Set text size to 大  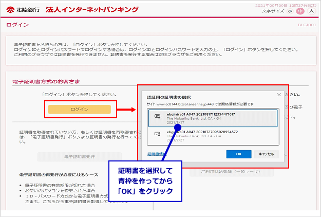pyautogui.click(x=311, y=11)
